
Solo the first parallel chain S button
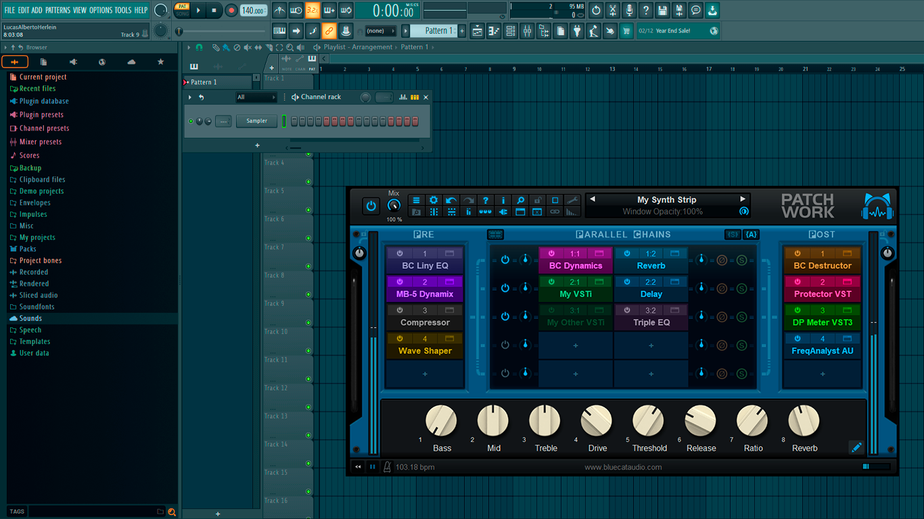click(741, 260)
